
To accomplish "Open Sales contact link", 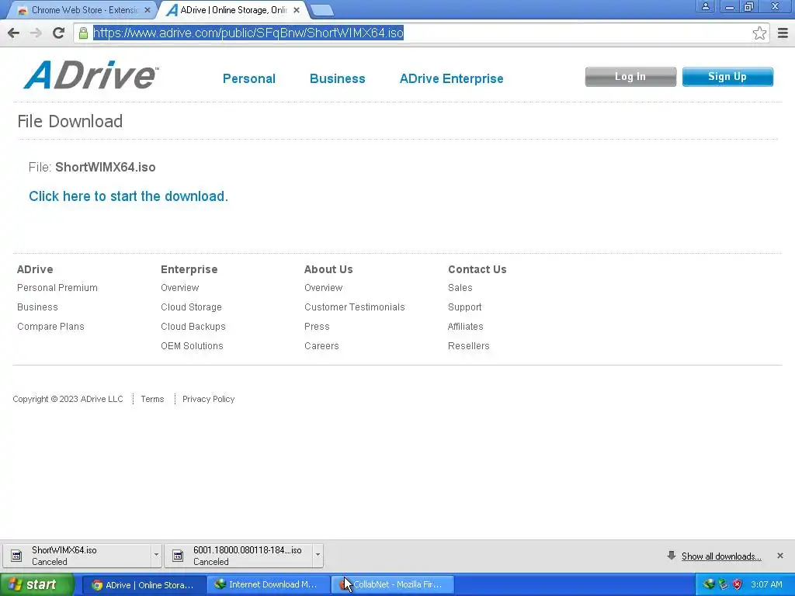I will (x=460, y=288).
